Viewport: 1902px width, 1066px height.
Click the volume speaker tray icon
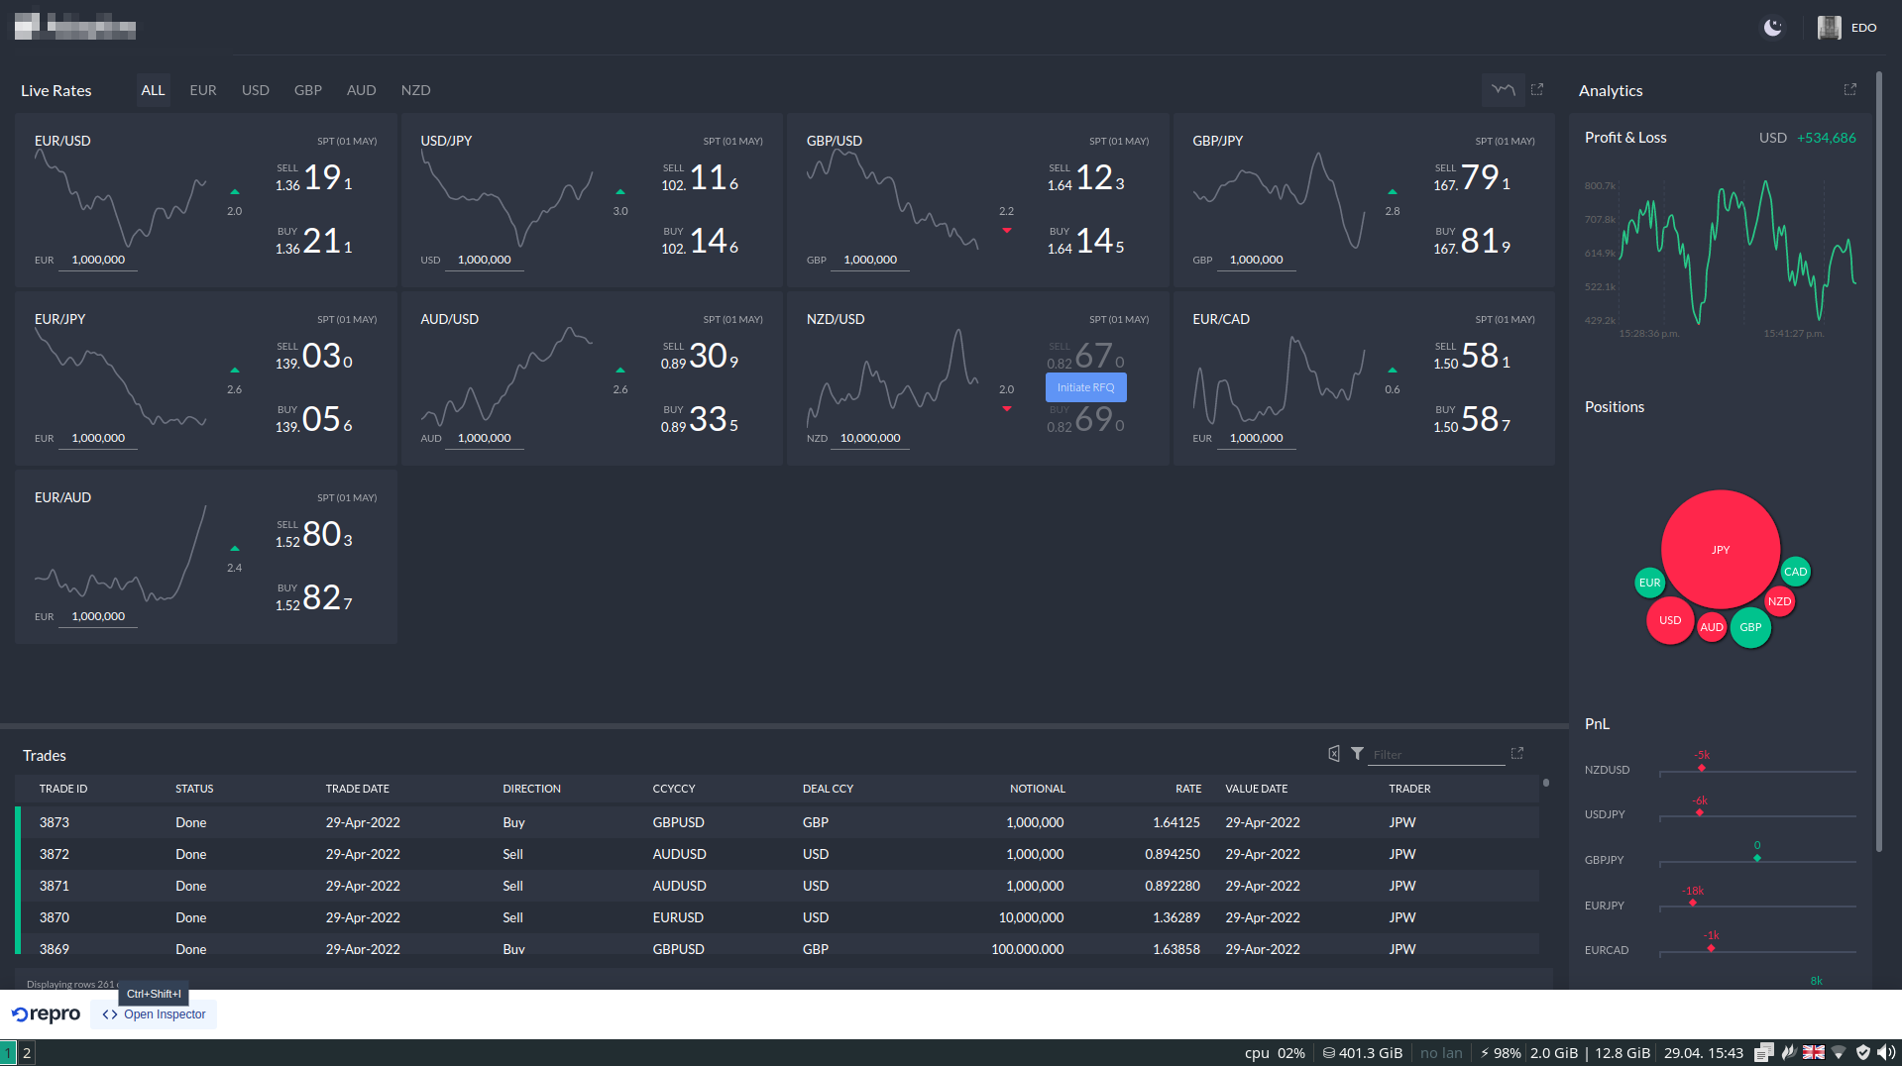click(x=1885, y=1052)
